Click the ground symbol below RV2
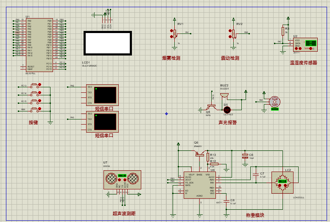330x222 pixels. (x=233, y=48)
